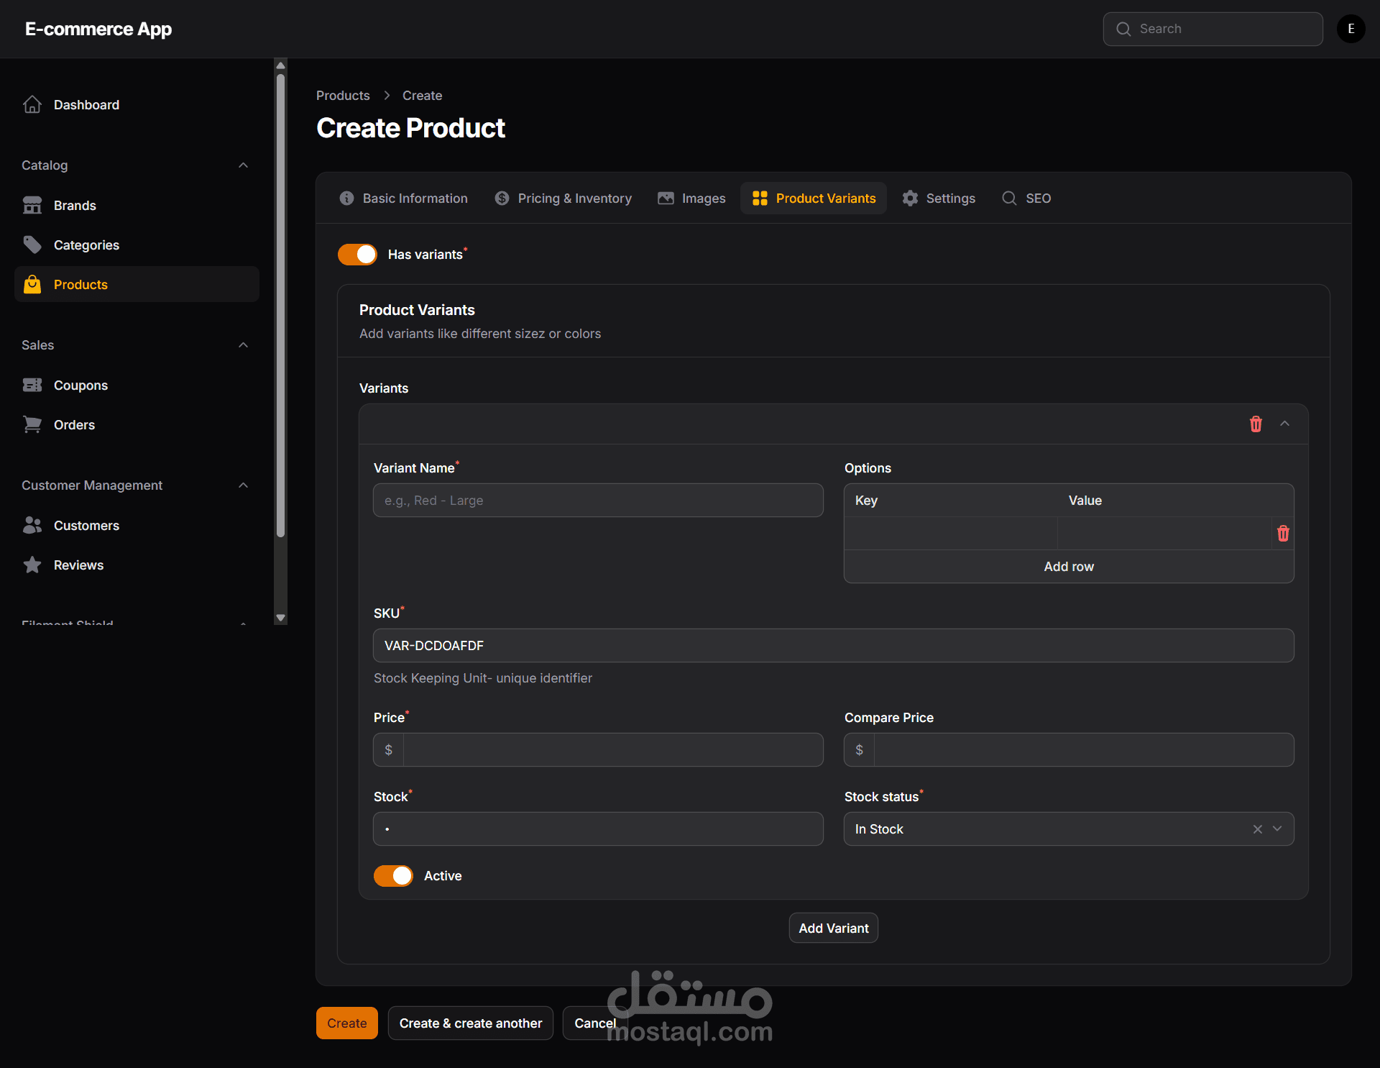Turn off the Active variant toggle

[393, 876]
